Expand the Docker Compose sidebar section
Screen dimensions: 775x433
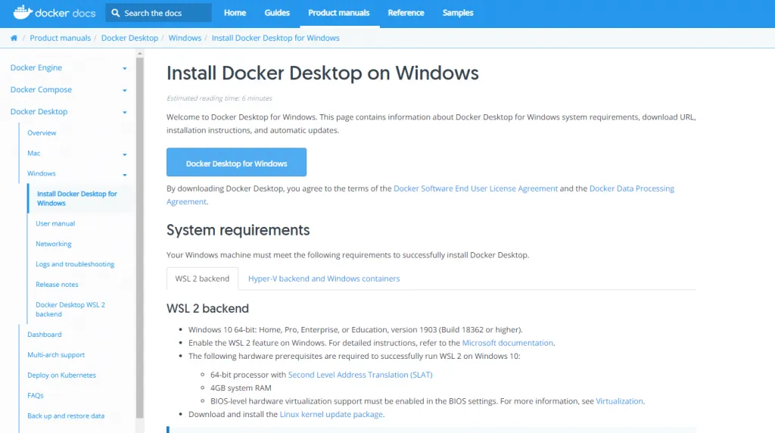coord(124,90)
